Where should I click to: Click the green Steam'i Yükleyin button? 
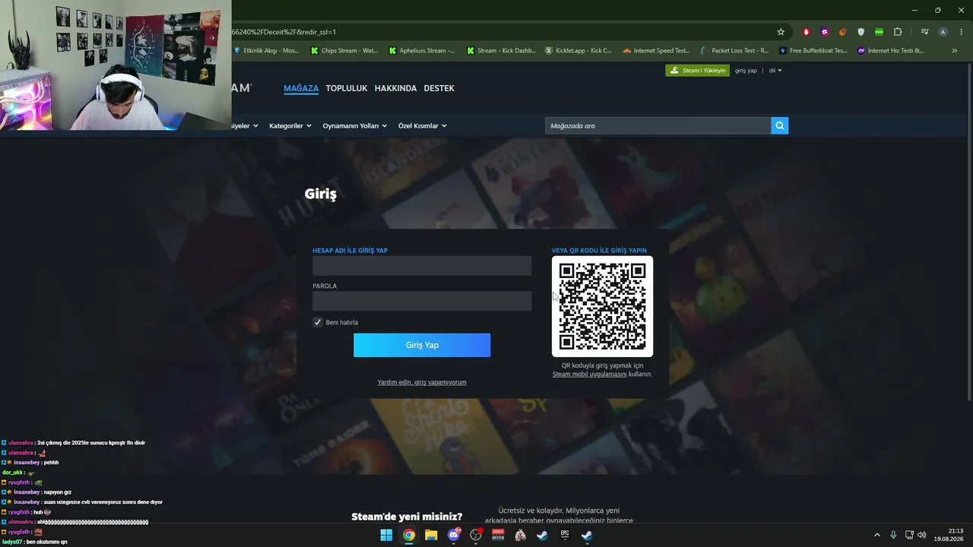pos(698,71)
